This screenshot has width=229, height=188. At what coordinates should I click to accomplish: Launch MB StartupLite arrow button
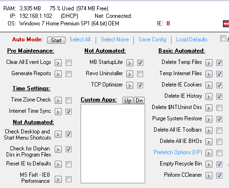pyautogui.click(x=130, y=63)
